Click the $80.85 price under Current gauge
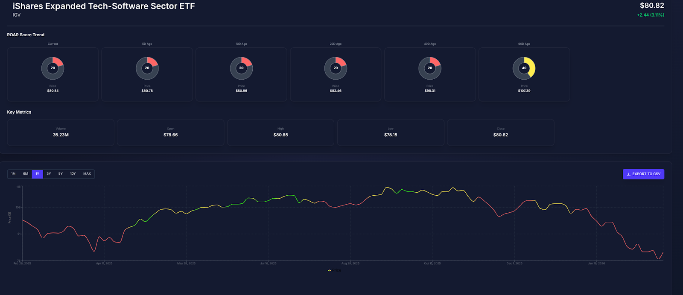 pyautogui.click(x=53, y=91)
